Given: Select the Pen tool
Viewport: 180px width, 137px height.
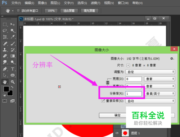Looking at the screenshot, I should (5, 69).
